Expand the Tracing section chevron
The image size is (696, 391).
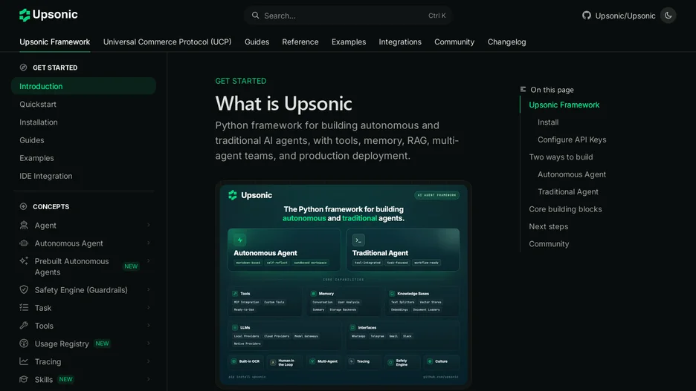point(148,361)
